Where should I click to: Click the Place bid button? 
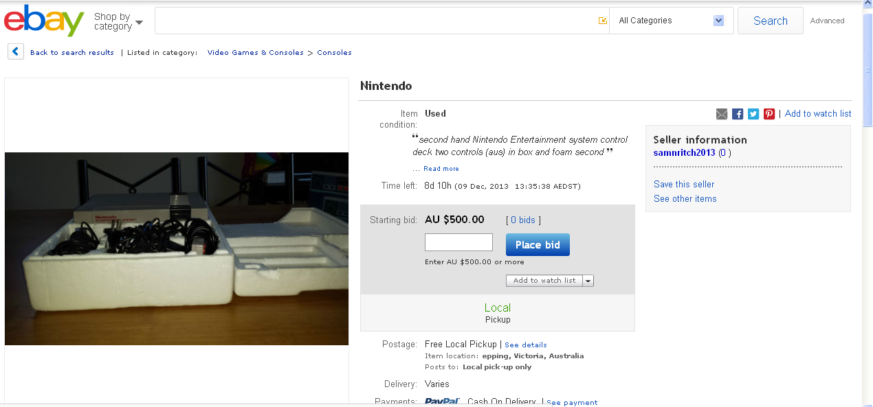point(538,245)
